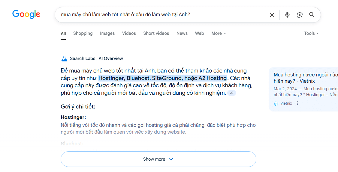The image size is (338, 172).
Task: Expand the More search filters dropdown
Action: click(x=219, y=33)
